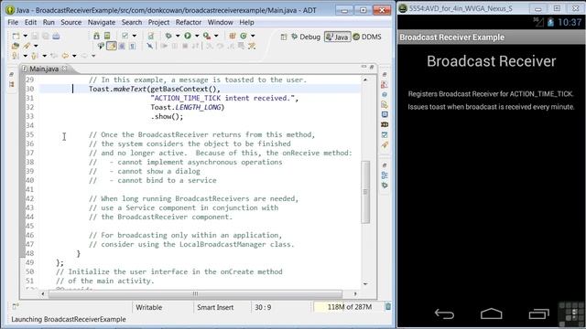Switch to the Java perspective
The image size is (586, 329).
tap(337, 37)
